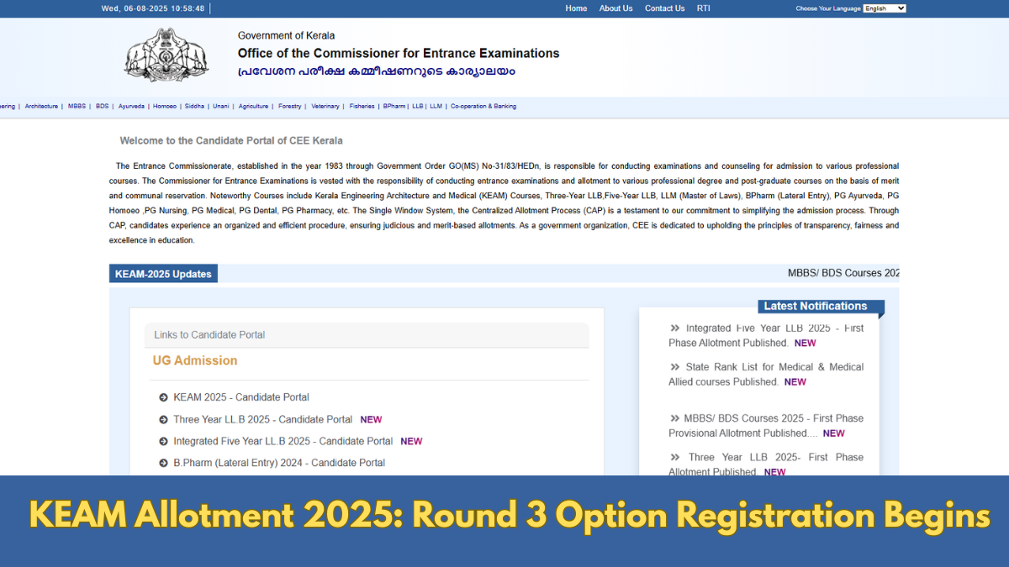
Task: Click Office of the Commissioner for Entrance Examinations title
Action: (x=399, y=53)
